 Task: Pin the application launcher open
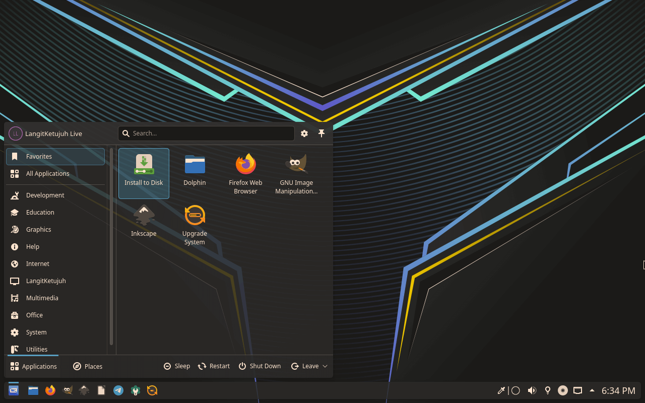click(x=321, y=133)
